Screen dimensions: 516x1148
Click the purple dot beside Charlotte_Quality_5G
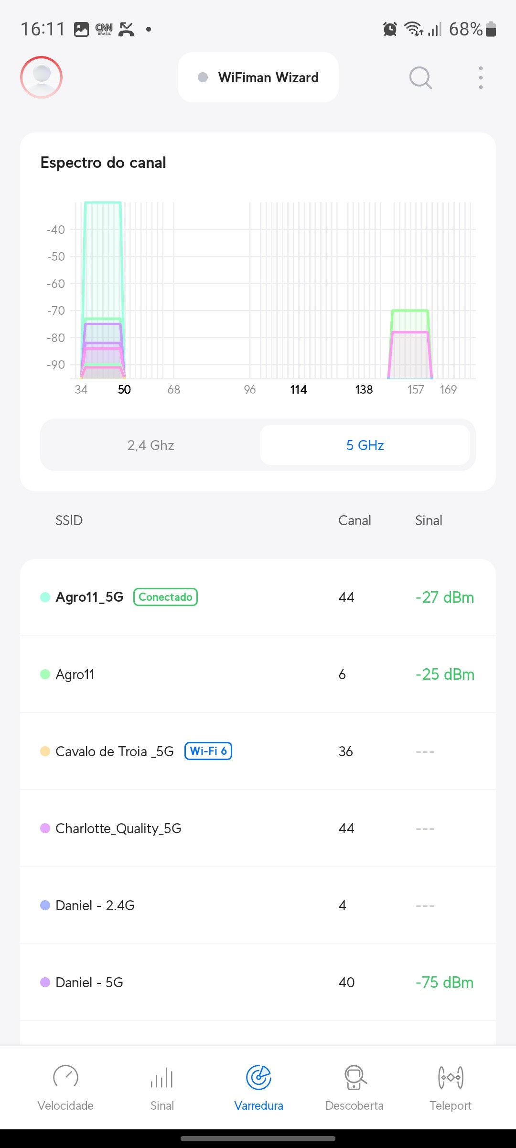(x=45, y=828)
